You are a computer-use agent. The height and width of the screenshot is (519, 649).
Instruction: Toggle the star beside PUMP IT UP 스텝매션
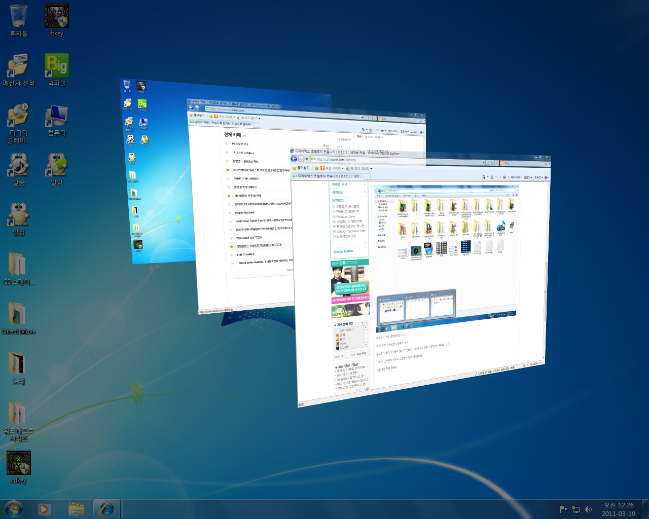click(x=227, y=178)
